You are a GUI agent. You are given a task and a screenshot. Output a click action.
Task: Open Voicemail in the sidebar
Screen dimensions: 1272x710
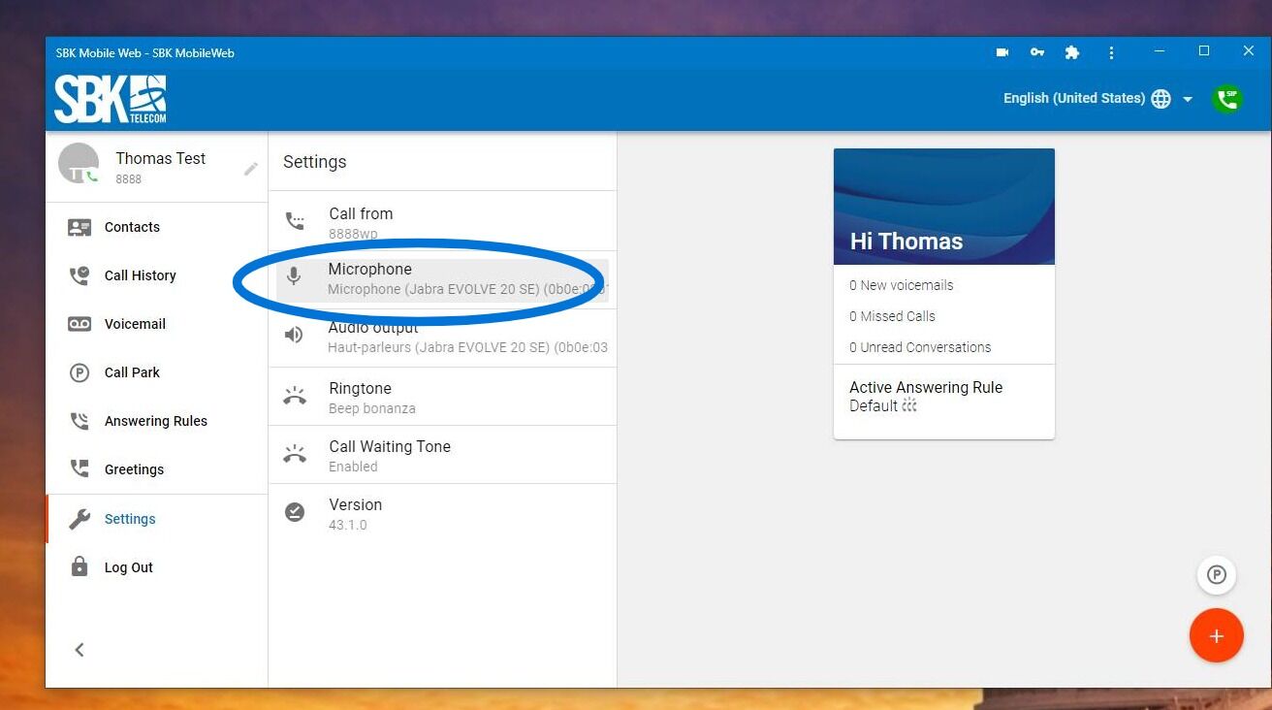(157, 324)
